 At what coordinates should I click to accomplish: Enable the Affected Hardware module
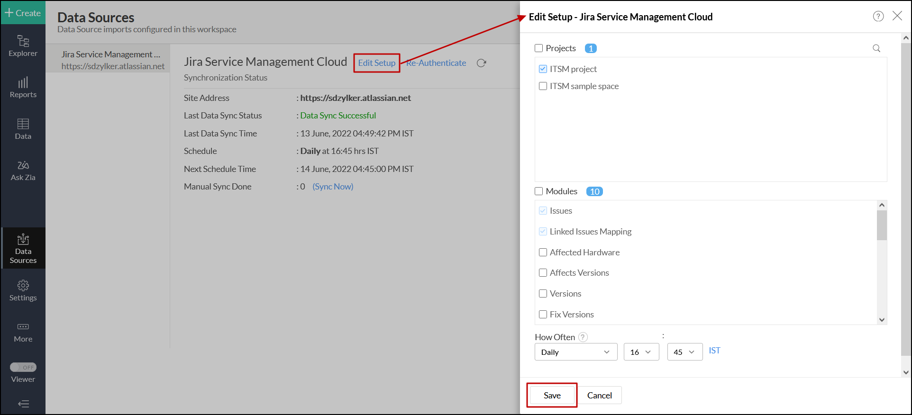[x=543, y=253]
